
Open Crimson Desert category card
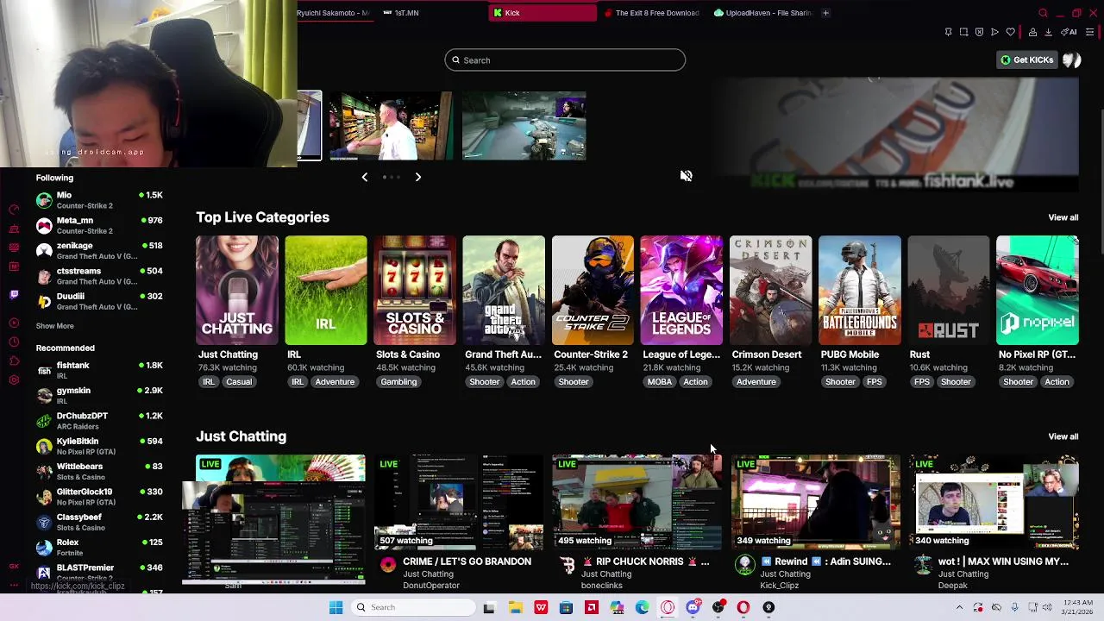(x=770, y=291)
